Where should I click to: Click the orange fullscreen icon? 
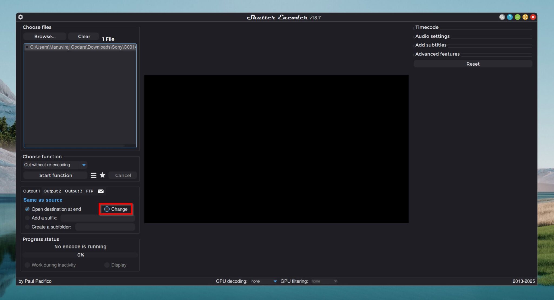[x=525, y=17]
